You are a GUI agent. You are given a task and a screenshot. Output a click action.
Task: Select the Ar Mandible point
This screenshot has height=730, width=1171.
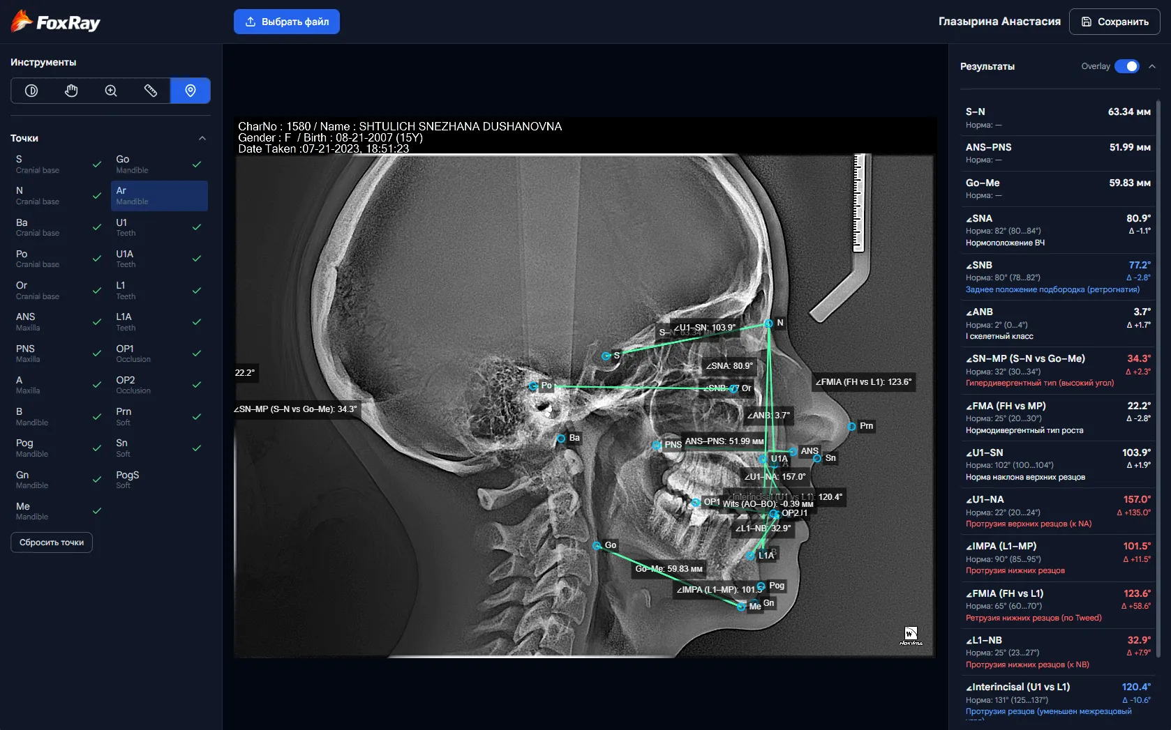(x=159, y=196)
